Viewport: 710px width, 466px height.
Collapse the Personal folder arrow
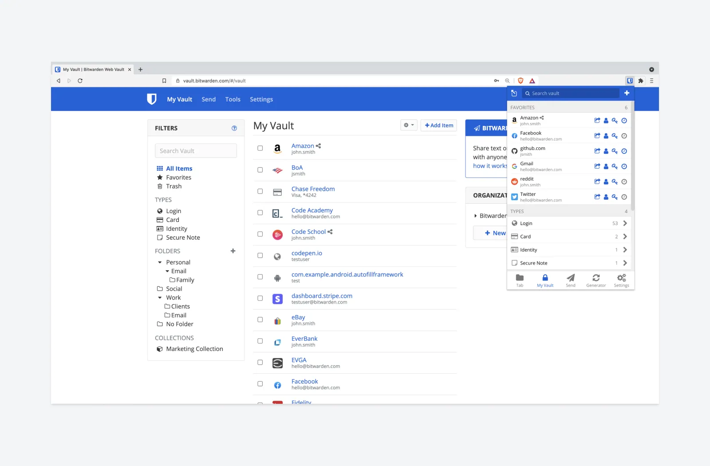click(160, 262)
